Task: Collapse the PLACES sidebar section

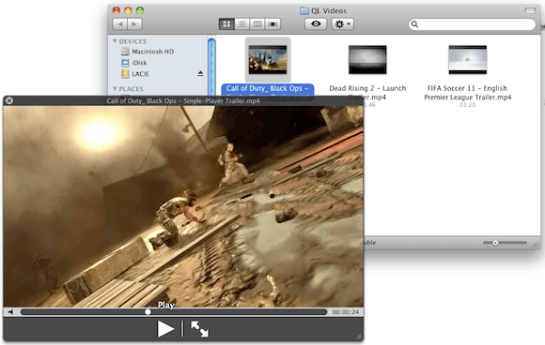Action: 115,89
